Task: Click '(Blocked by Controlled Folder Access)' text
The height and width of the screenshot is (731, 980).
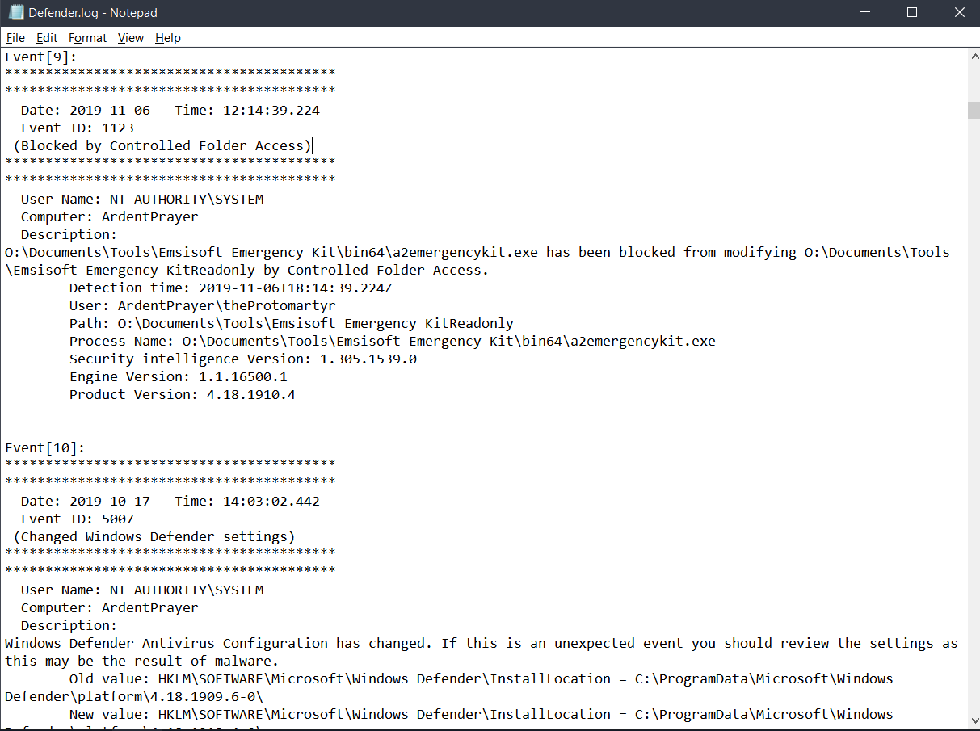Action: (162, 145)
